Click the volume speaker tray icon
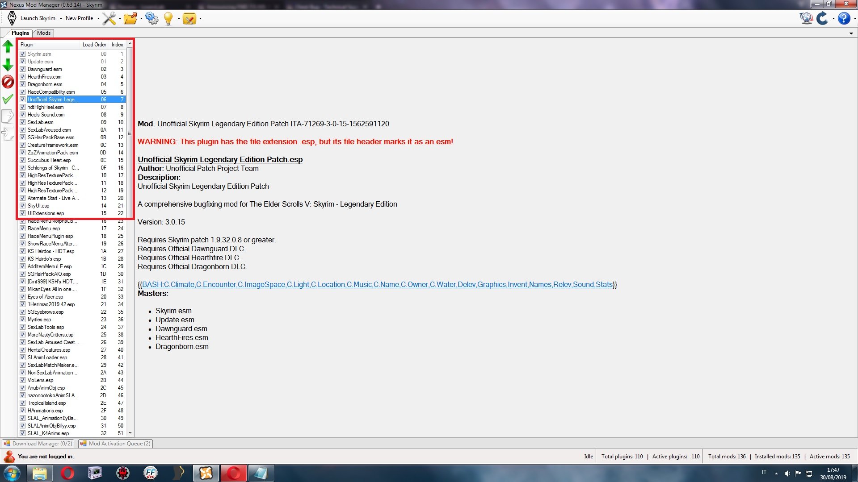The height and width of the screenshot is (482, 858). point(787,473)
